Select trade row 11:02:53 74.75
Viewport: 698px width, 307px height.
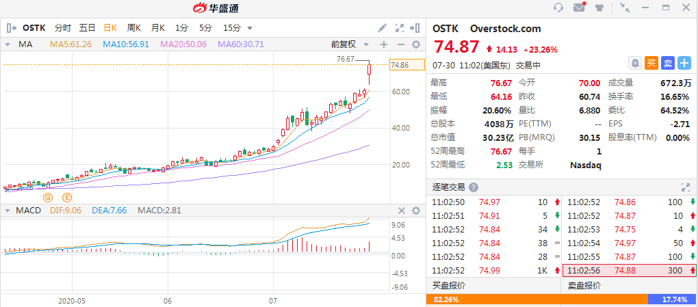pos(630,230)
